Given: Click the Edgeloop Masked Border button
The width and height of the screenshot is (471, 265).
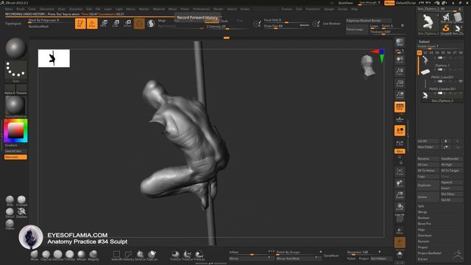Looking at the screenshot, I should coord(369,21).
